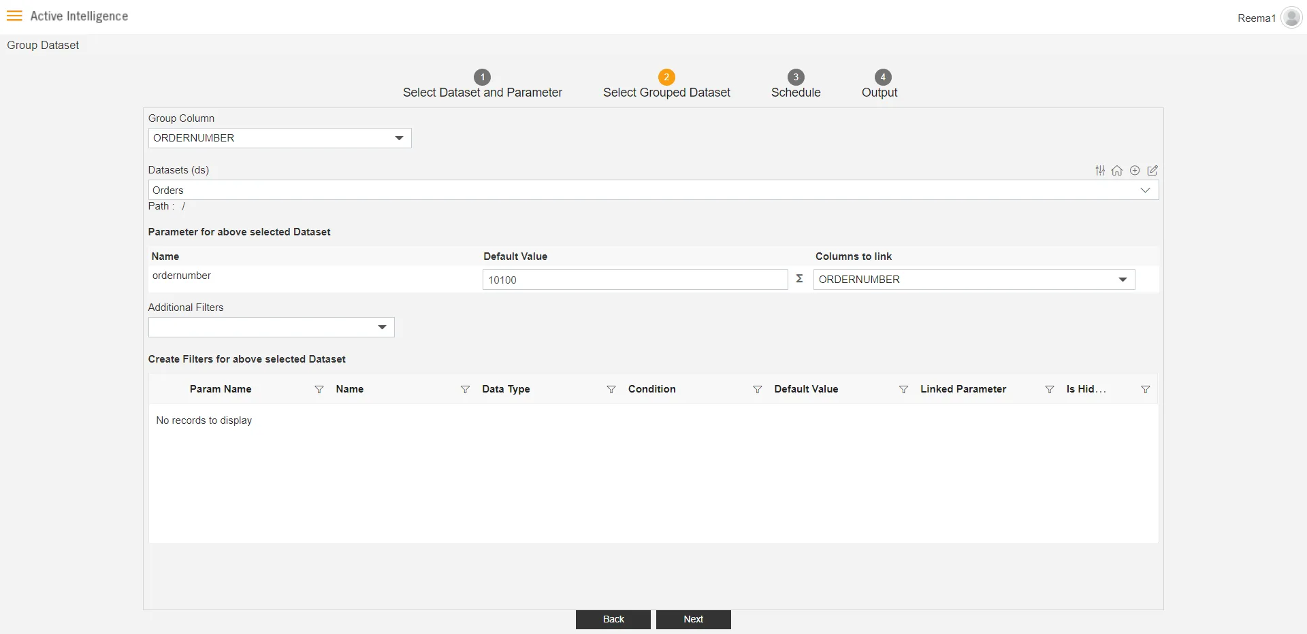Expand the Datasets Orders dropdown
1307x634 pixels.
[1145, 190]
